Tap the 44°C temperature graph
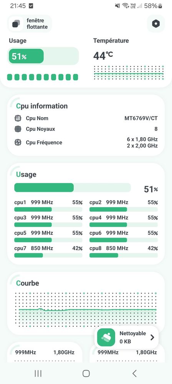 129,73
